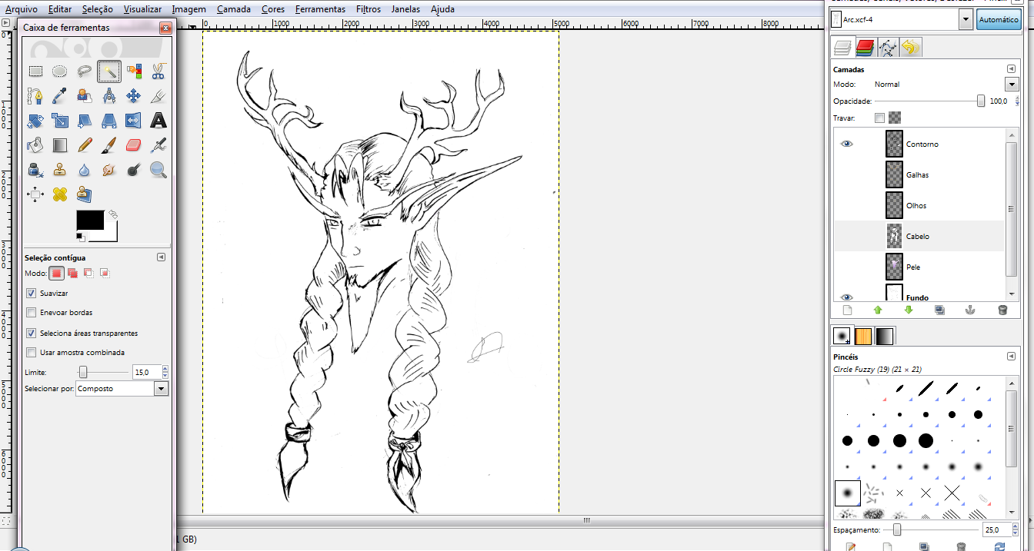Select the Scissors Select tool
Image resolution: width=1034 pixels, height=551 pixels.
[x=158, y=71]
